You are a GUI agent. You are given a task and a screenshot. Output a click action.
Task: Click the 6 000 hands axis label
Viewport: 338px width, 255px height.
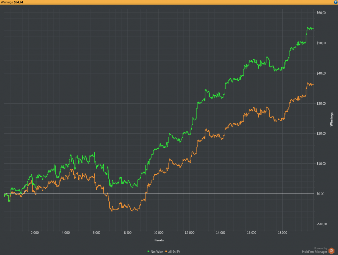tap(97, 233)
